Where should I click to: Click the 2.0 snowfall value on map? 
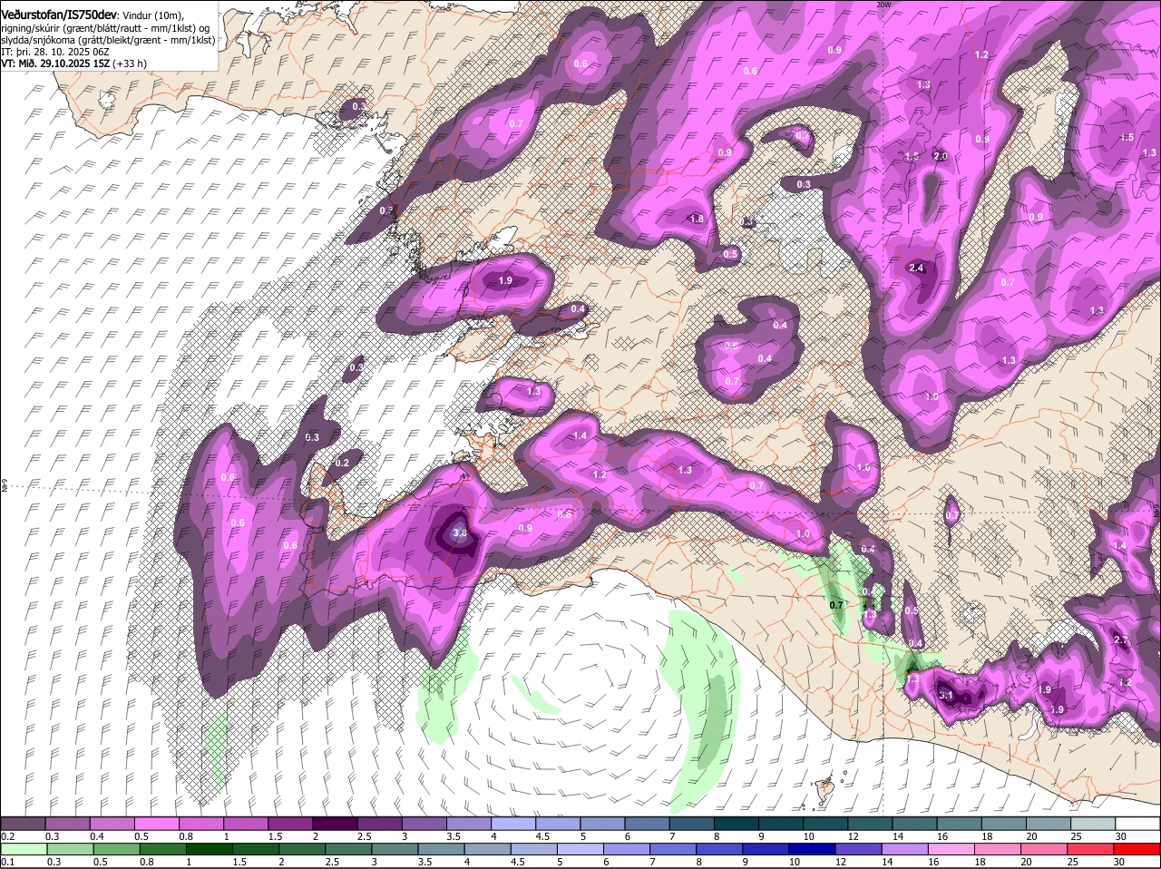(941, 156)
